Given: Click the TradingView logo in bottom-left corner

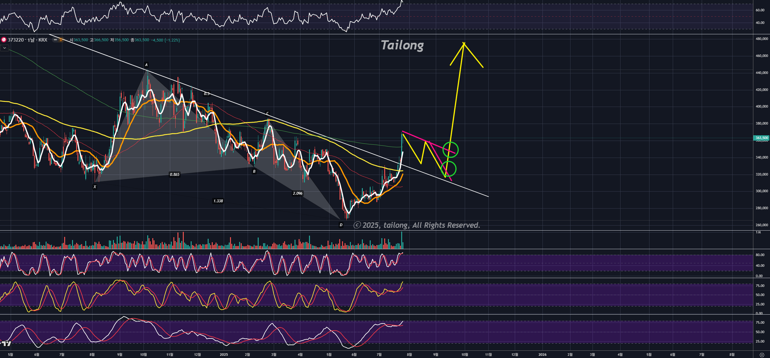Looking at the screenshot, I should 6,344.
